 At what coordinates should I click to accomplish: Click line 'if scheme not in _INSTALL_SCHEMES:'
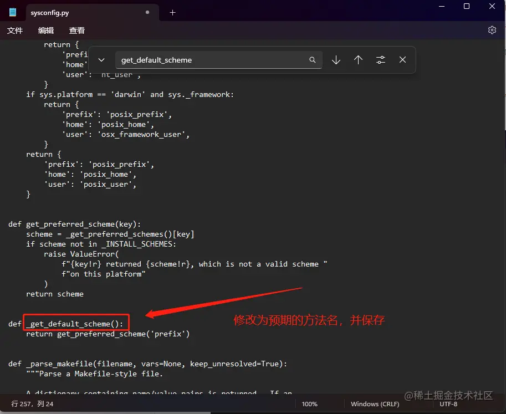(101, 244)
